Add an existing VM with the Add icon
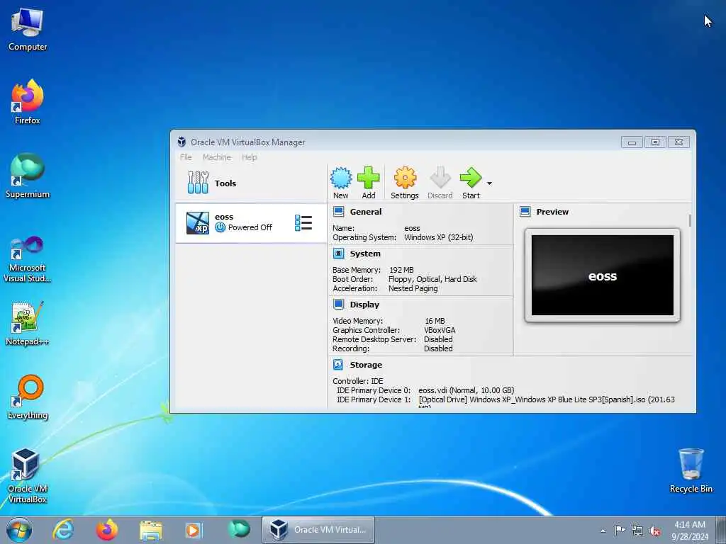726x544 pixels. 369,178
